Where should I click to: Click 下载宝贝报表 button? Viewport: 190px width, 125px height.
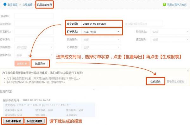click(x=35, y=121)
